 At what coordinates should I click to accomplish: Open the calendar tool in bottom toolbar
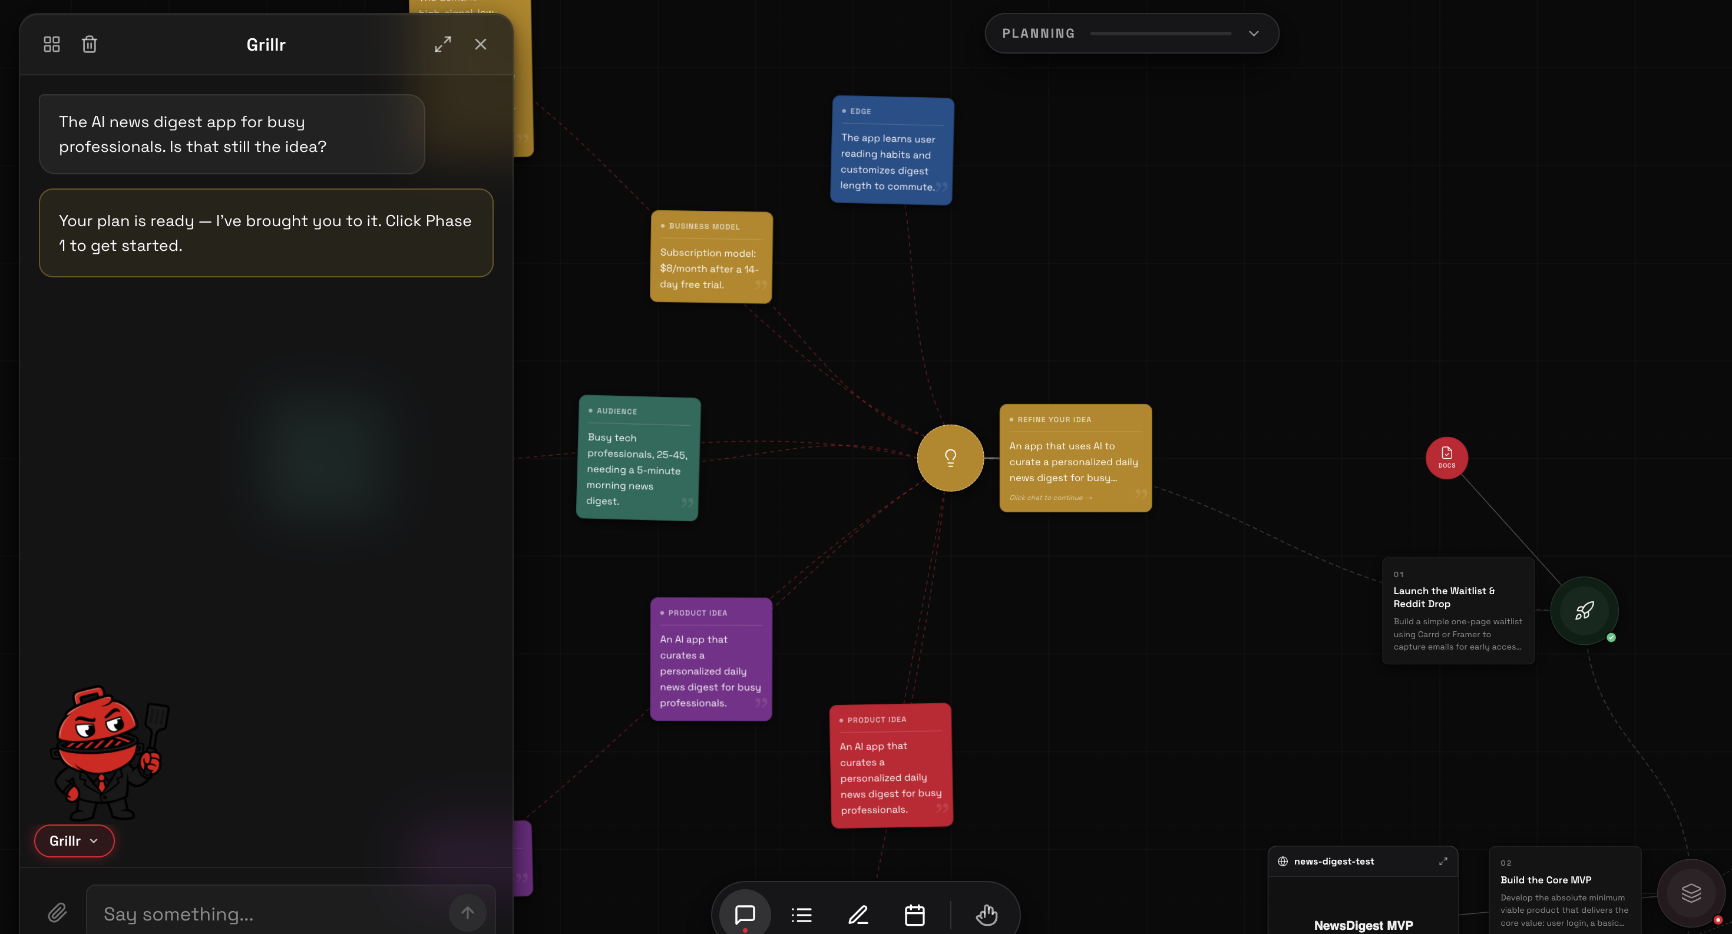(x=914, y=915)
